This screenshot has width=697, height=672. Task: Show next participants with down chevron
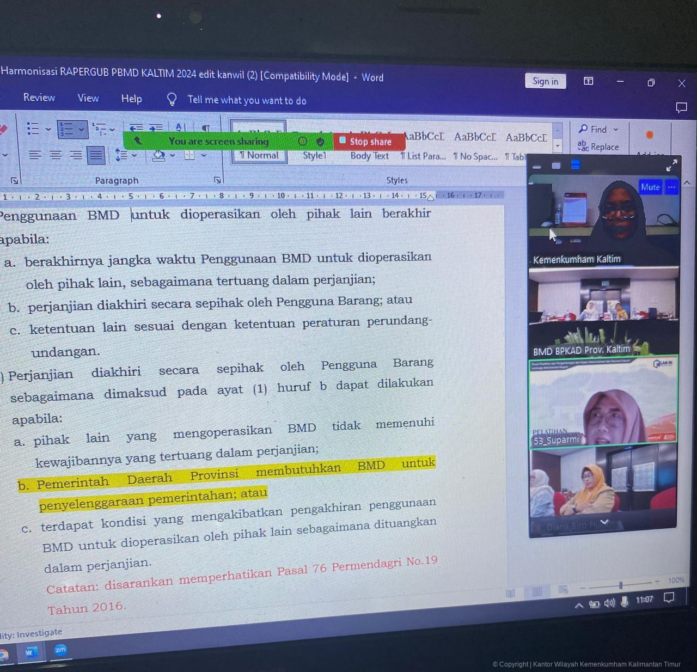pyautogui.click(x=604, y=522)
